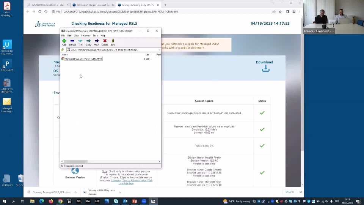Open Chrome tab search dropdown
Screen dimensions: 364x205
(x=273, y=3)
